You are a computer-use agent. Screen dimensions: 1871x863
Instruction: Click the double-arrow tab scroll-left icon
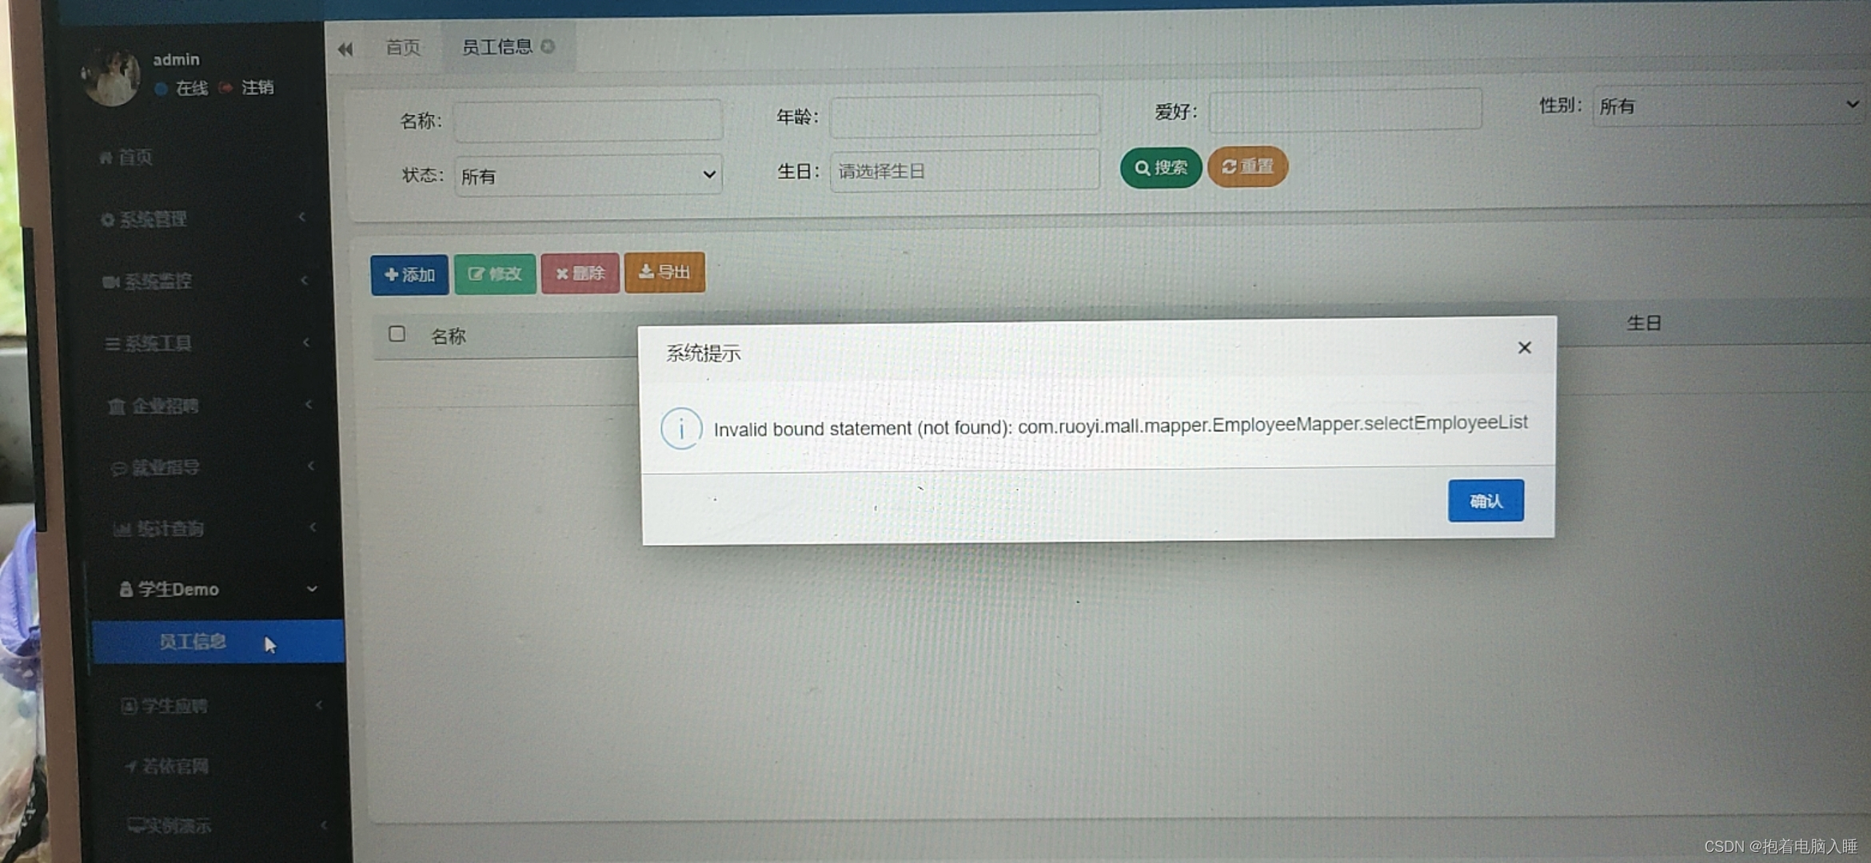coord(345,50)
